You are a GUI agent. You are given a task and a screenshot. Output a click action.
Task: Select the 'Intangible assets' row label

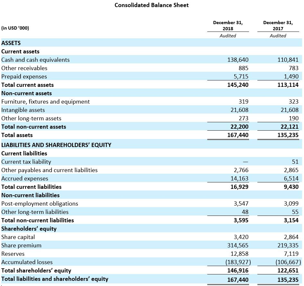coord(23,110)
